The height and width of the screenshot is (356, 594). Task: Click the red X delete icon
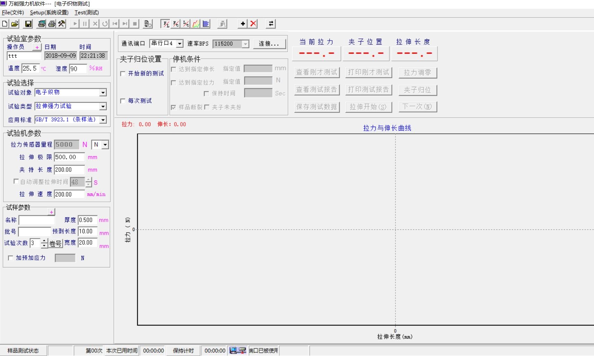click(x=253, y=24)
